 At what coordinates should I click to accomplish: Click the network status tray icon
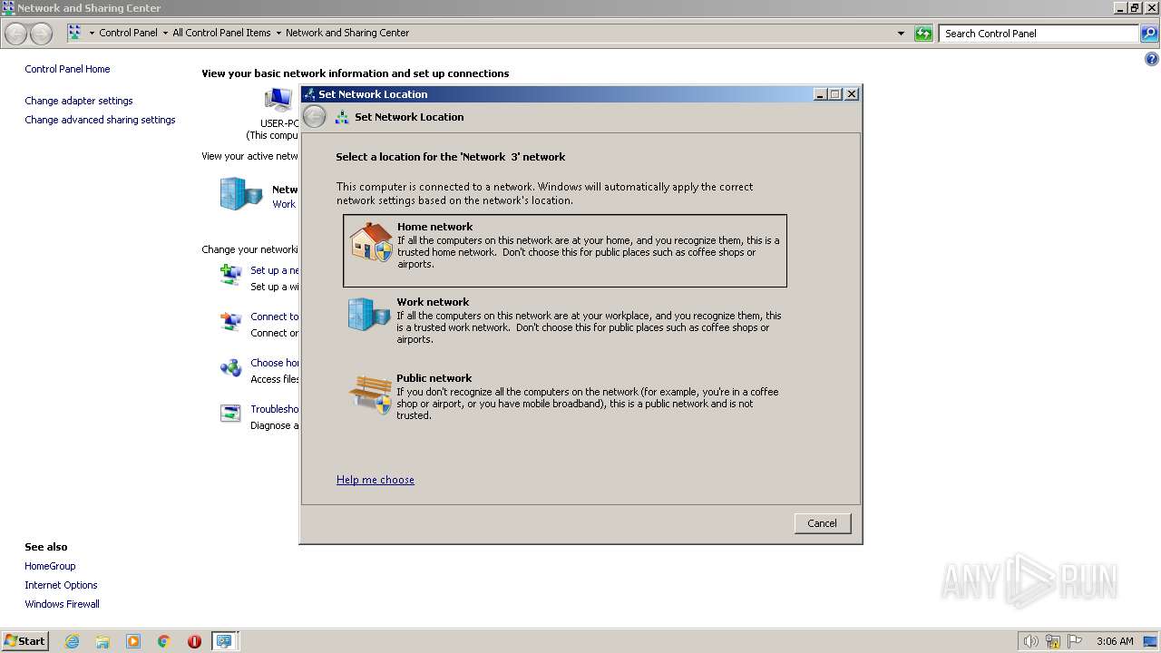click(1053, 641)
